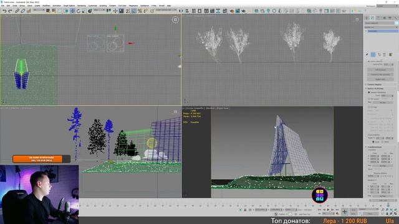Image resolution: width=399 pixels, height=224 pixels.
Task: Click the Auto Key button
Action: coord(353,210)
